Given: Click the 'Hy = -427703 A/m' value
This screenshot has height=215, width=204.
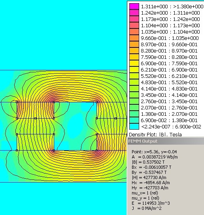Looking at the screenshot, I should (150, 188).
